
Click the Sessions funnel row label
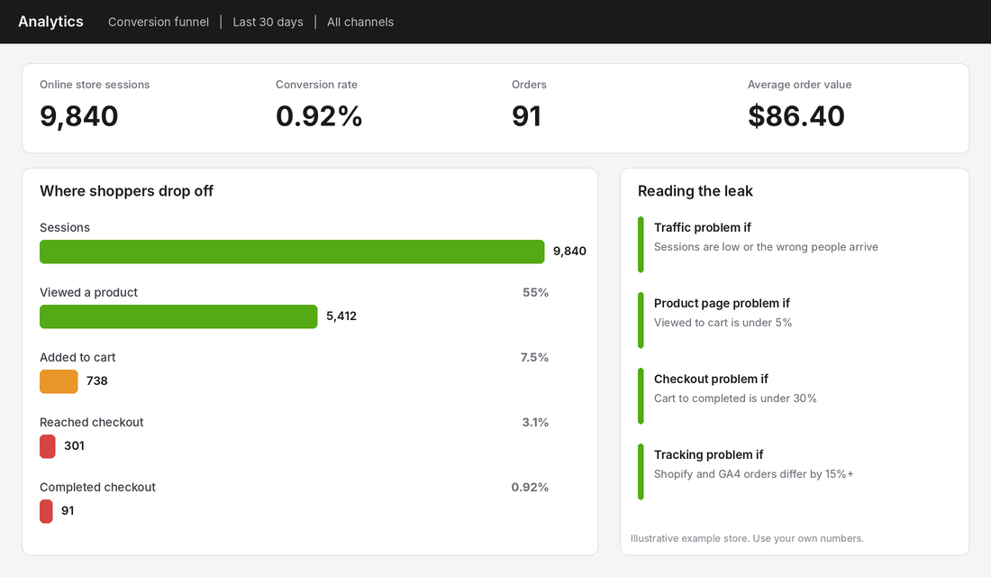pos(65,228)
